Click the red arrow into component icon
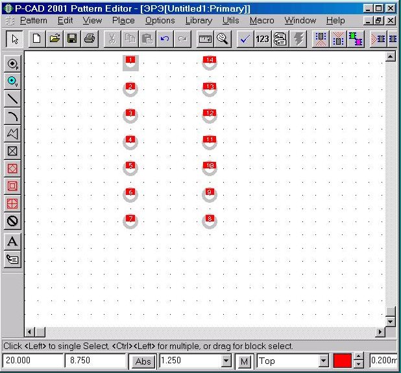 pos(378,39)
